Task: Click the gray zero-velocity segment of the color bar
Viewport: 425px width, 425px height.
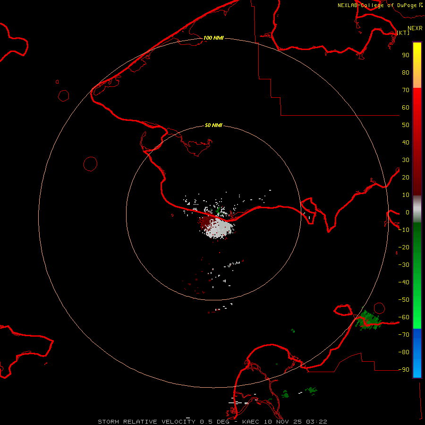Action: pos(417,209)
